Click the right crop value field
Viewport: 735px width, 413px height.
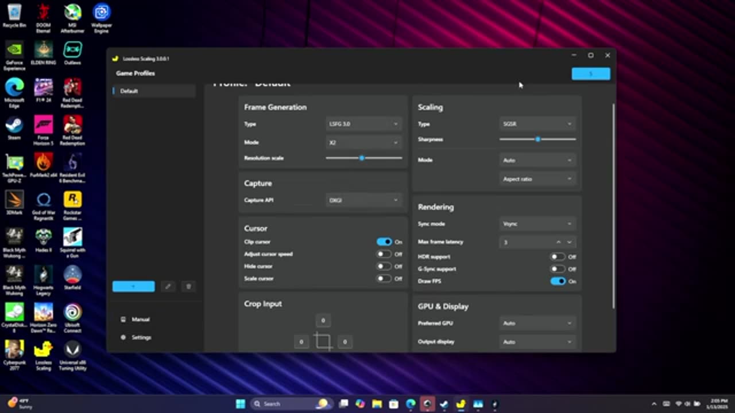tap(345, 342)
